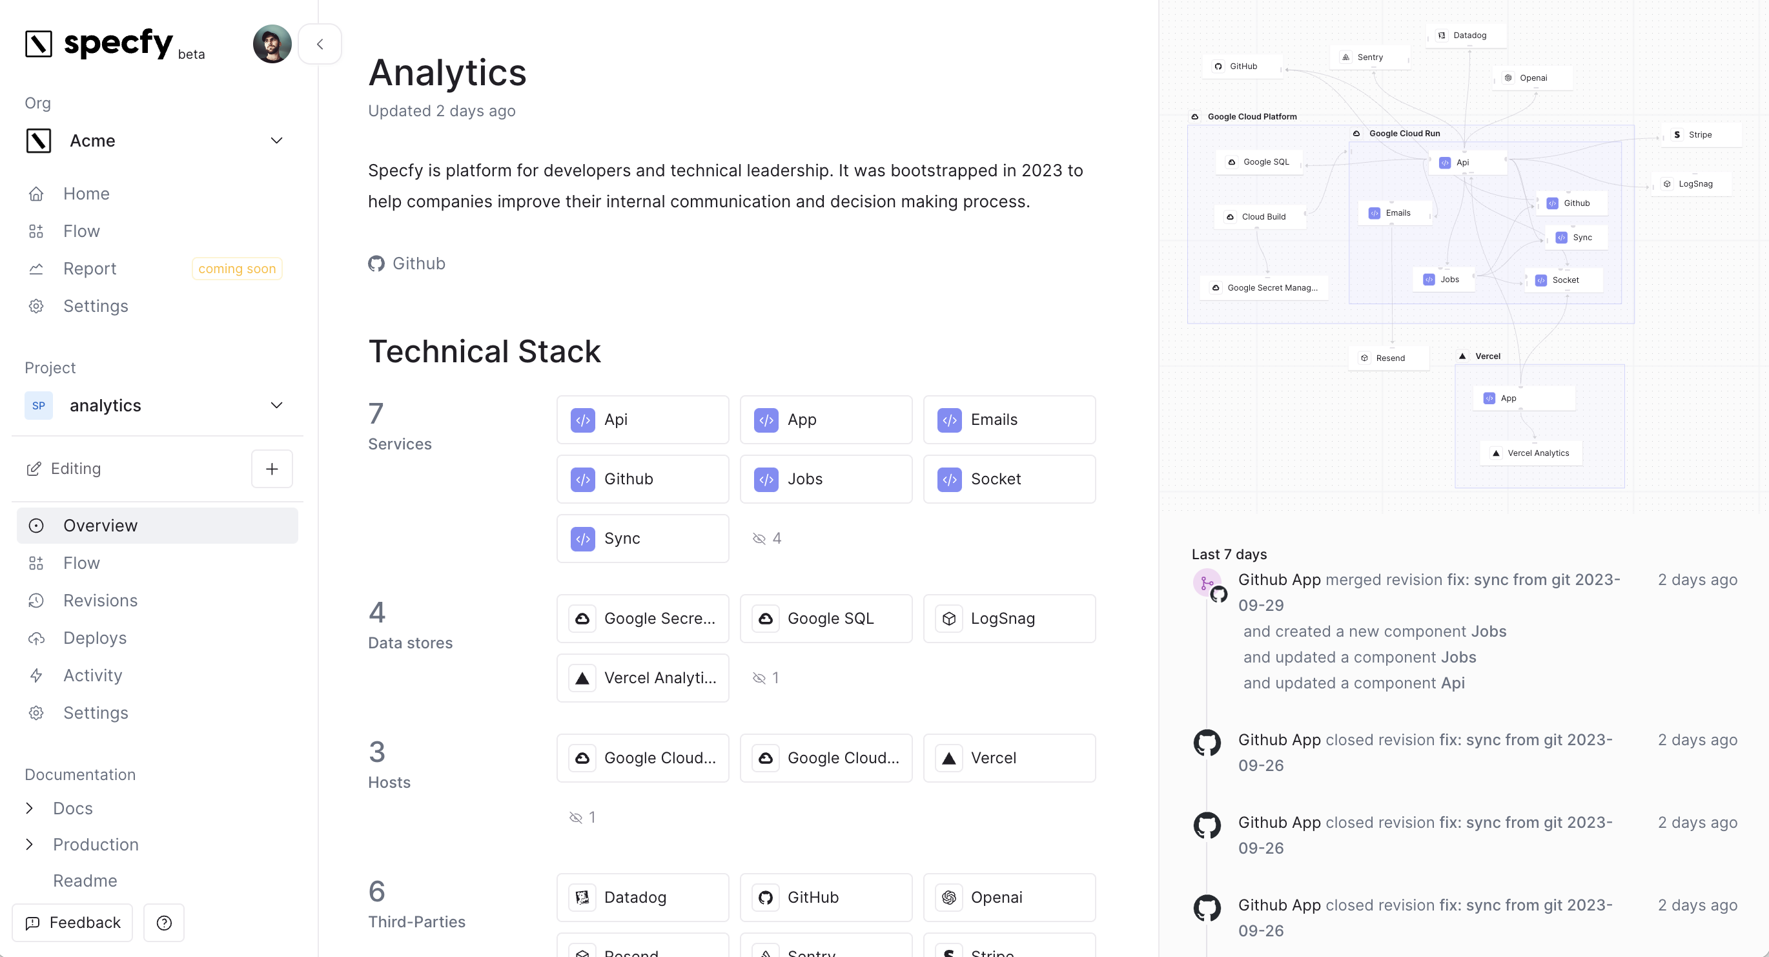Click the Jobs service code icon
The image size is (1769, 957).
(766, 480)
